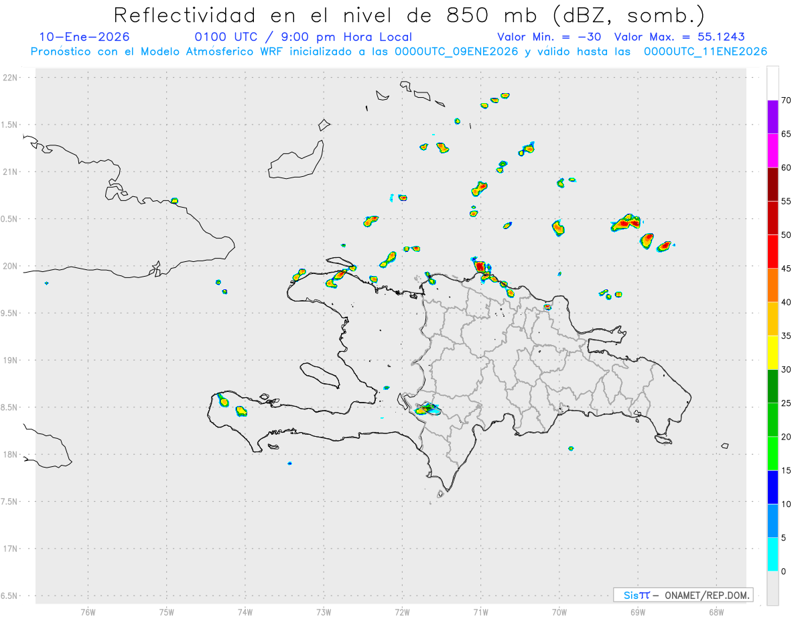The width and height of the screenshot is (804, 621).
Task: Click the '17N' latitude label
Action: (10, 549)
